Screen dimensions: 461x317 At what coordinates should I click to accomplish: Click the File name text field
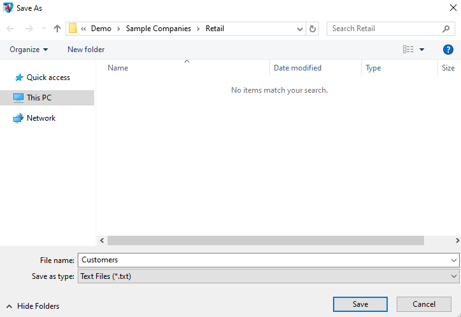click(x=261, y=260)
